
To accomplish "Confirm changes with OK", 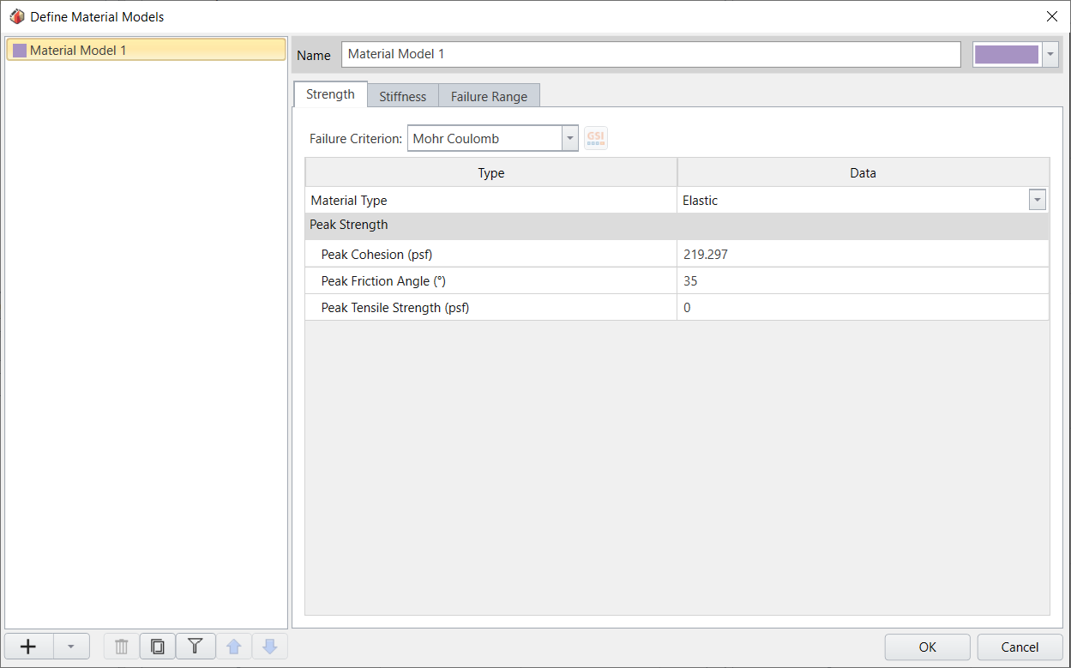I will (927, 647).
